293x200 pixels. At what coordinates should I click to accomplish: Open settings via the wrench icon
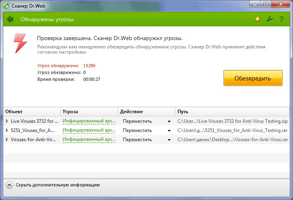coord(270,19)
